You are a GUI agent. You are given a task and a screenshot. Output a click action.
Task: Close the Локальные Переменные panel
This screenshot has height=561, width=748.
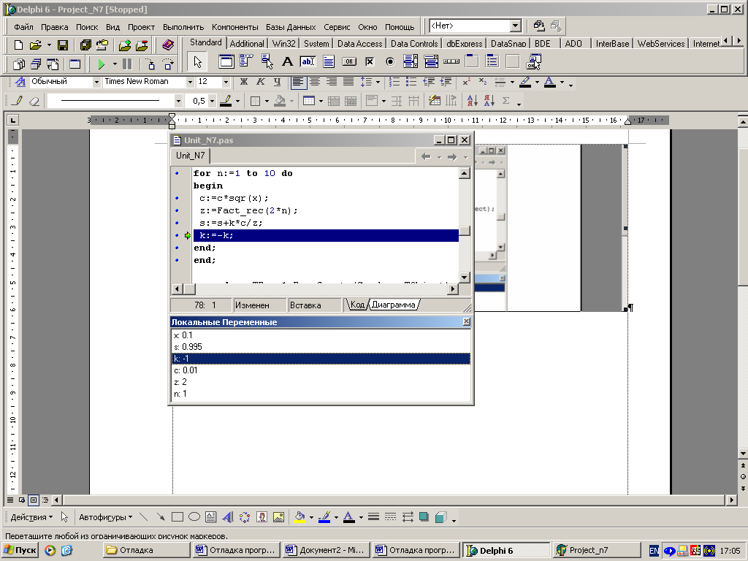[467, 322]
